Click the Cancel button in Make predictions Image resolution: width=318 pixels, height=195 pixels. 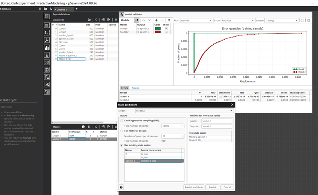point(227,187)
